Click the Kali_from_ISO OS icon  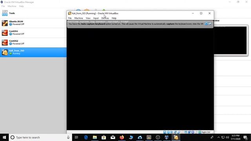coord(5,52)
